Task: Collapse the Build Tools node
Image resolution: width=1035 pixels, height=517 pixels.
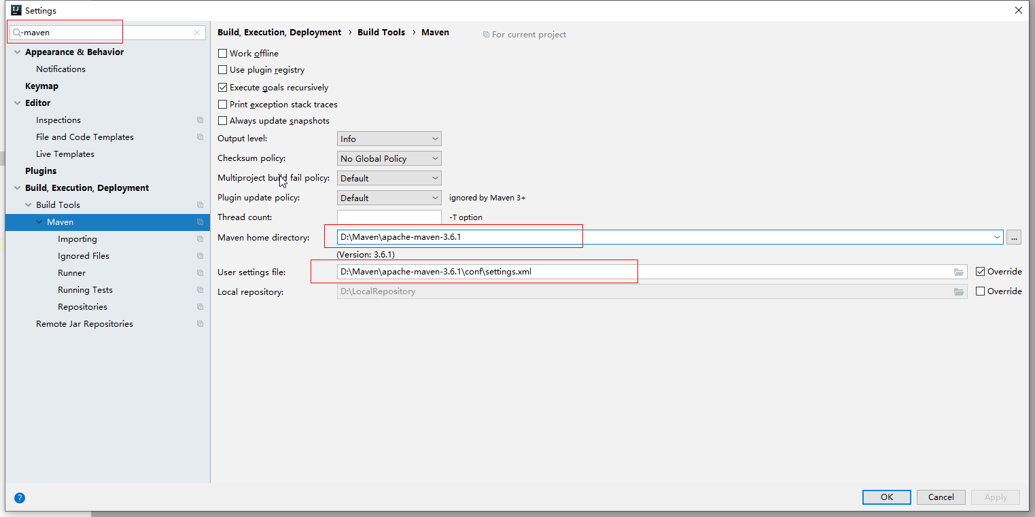Action: (x=29, y=205)
